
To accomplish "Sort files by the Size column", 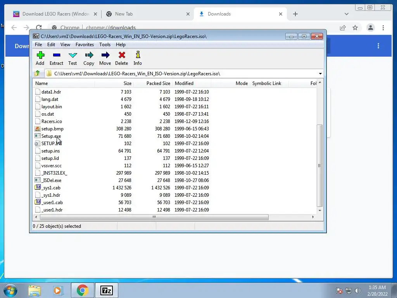I will click(114, 83).
